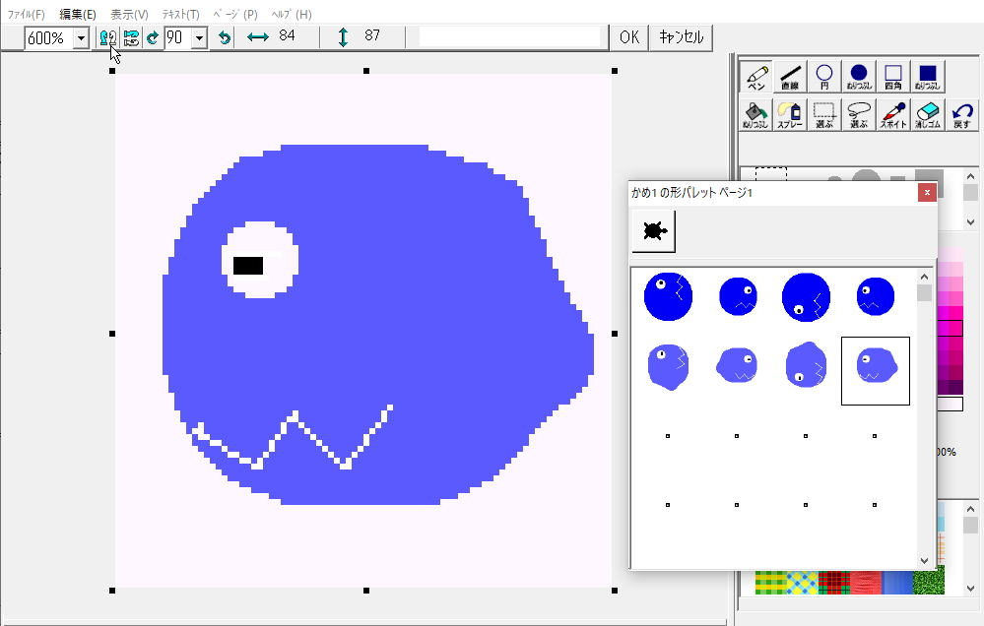Image resolution: width=984 pixels, height=626 pixels.
Task: Pick dark blue shape, eye at lower left
Action: (806, 296)
